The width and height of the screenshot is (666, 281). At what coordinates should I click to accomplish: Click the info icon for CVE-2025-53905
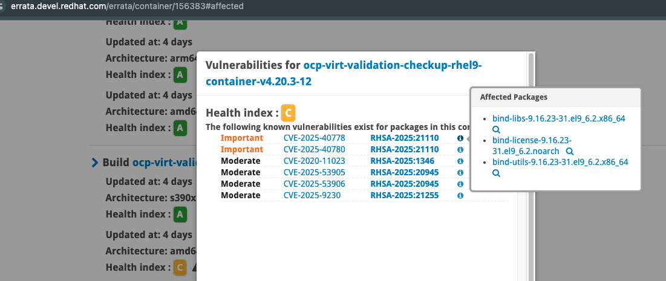tap(460, 173)
